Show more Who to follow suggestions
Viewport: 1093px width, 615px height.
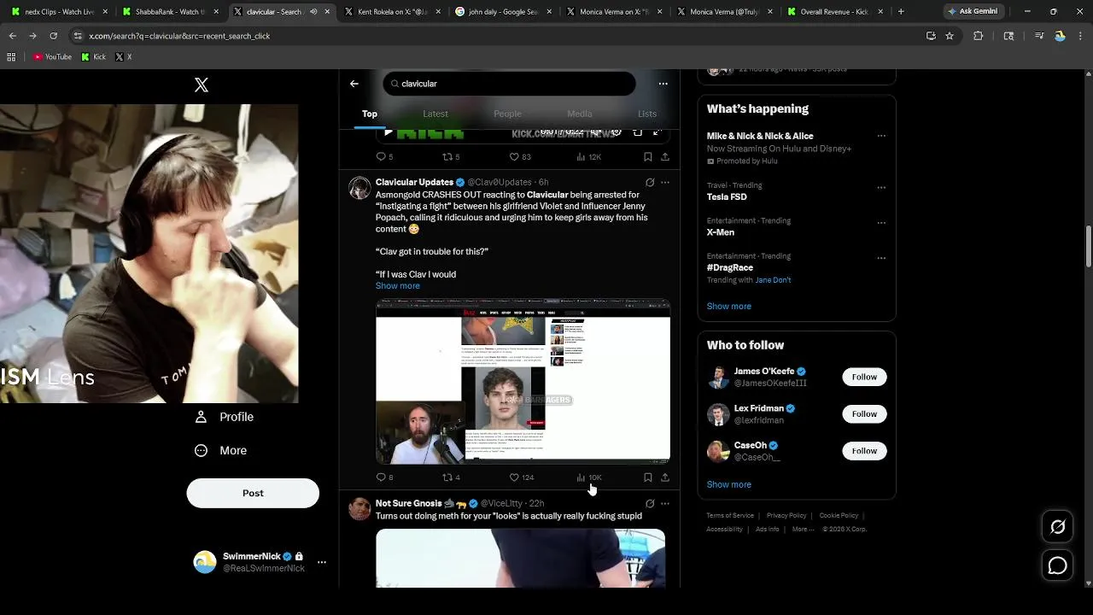point(729,485)
